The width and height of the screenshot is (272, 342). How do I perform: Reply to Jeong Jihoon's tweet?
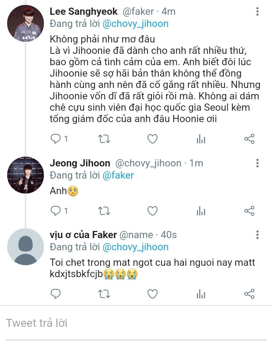[x=56, y=211]
